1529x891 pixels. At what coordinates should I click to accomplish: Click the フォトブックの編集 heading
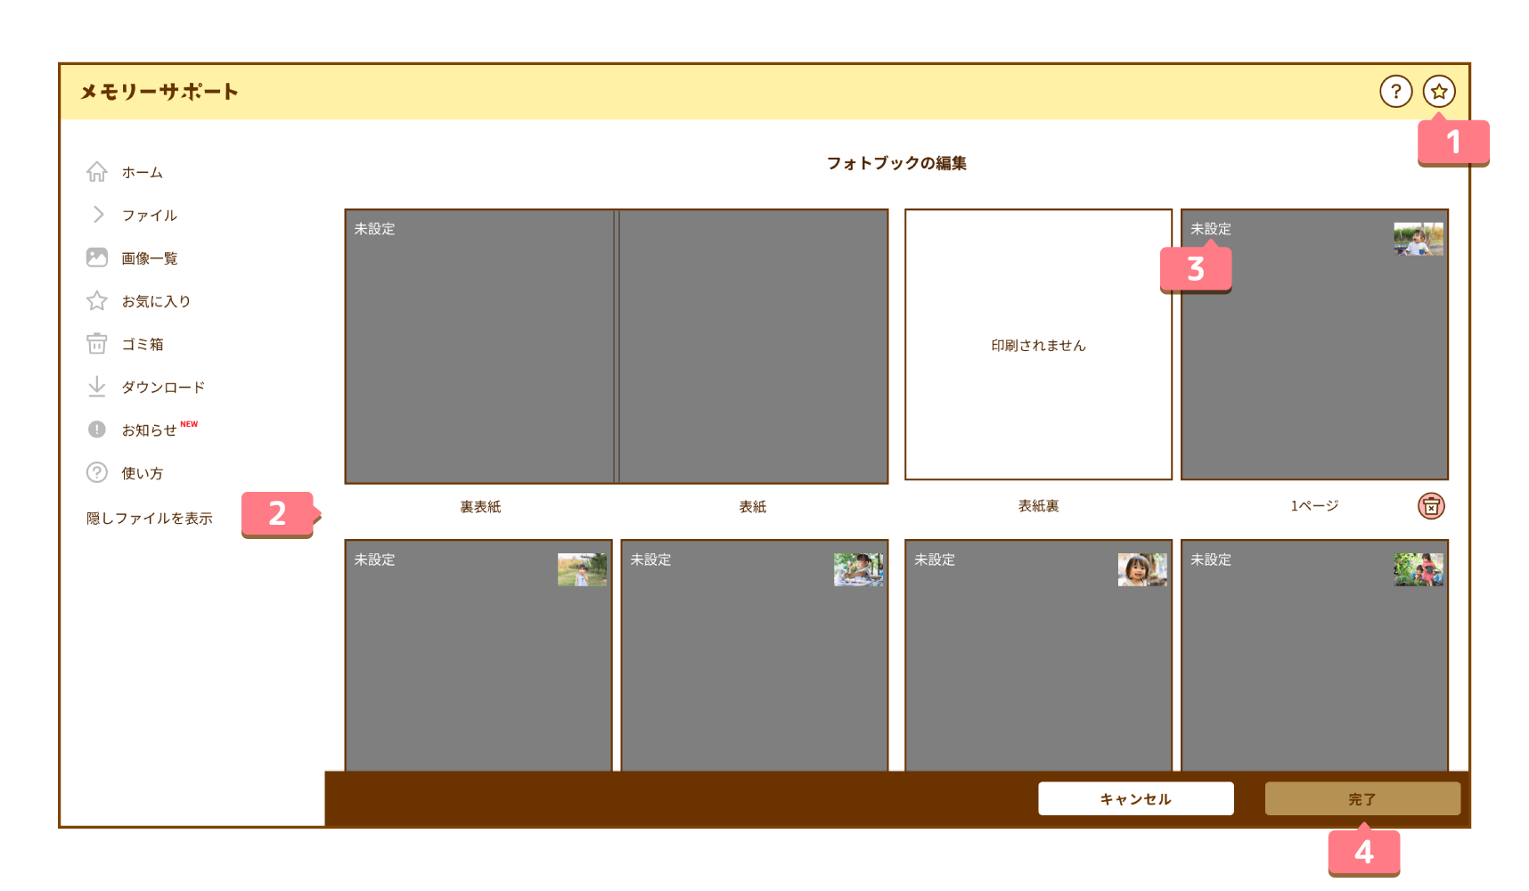point(896,163)
